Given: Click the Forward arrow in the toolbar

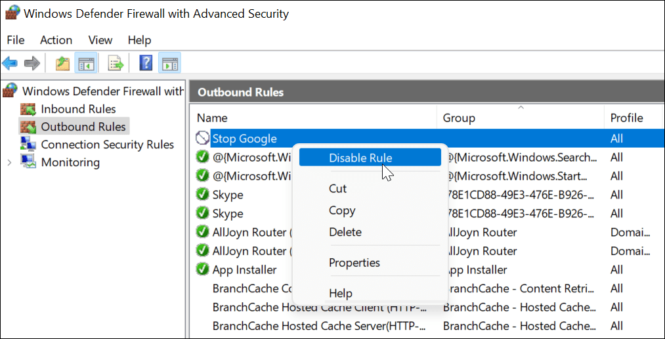Looking at the screenshot, I should point(32,63).
